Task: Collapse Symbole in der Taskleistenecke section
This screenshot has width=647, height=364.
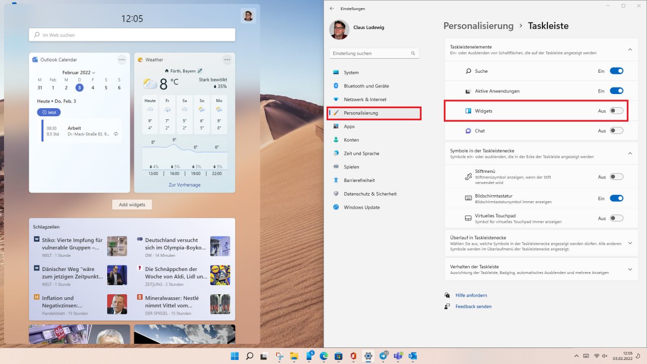Action: coord(630,153)
